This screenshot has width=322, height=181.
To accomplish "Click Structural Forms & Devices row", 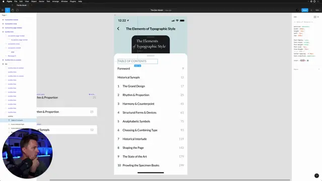I will 150,113.
